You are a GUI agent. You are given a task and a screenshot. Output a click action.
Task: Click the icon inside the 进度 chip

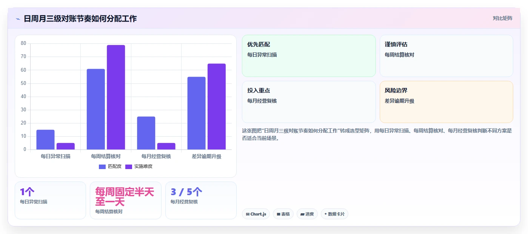click(x=302, y=214)
